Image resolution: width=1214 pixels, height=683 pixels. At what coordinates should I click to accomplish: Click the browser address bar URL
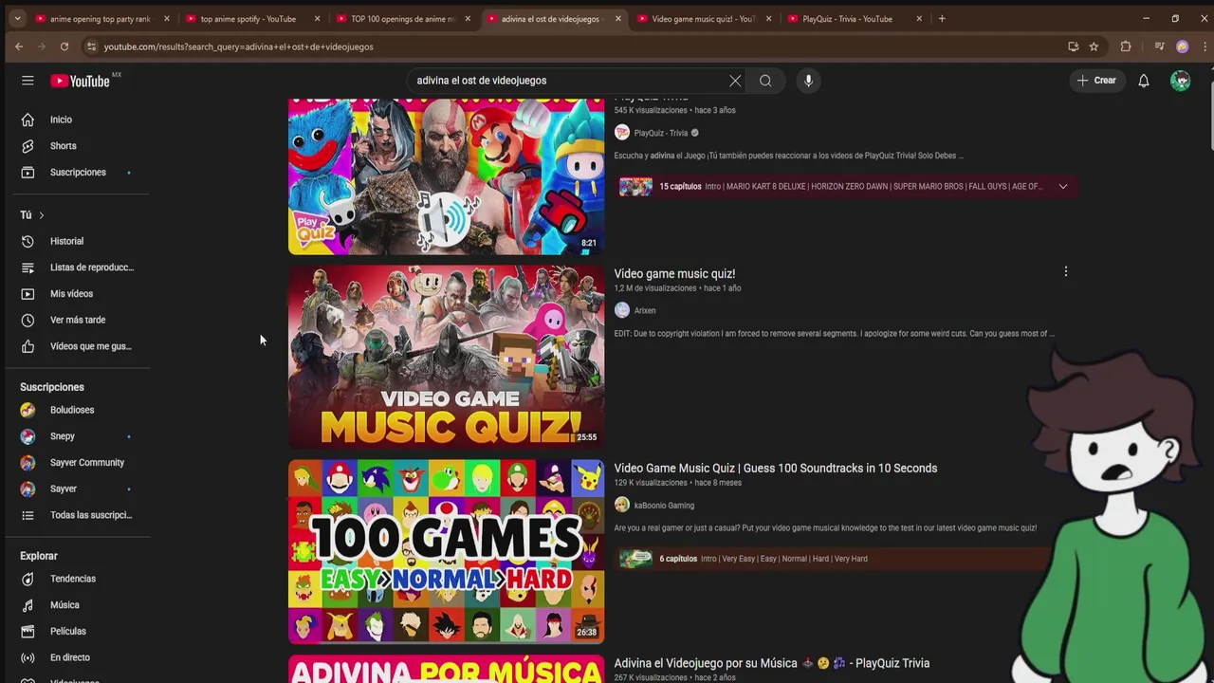click(238, 46)
